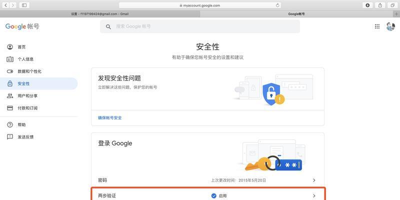Show all tabs overview in Safari

point(392,5)
